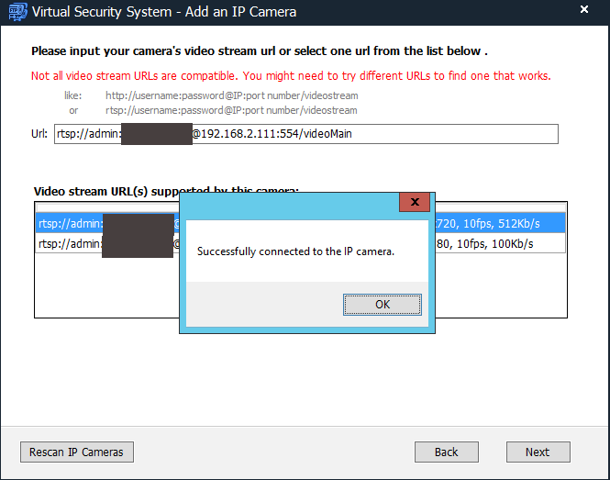Click the http example URL line
This screenshot has height=480, width=610.
[x=231, y=95]
